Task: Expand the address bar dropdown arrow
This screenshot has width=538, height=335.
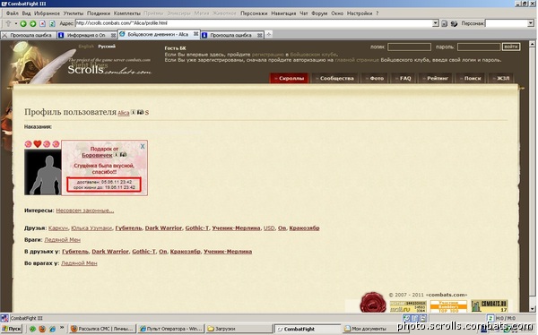Action: (x=436, y=23)
